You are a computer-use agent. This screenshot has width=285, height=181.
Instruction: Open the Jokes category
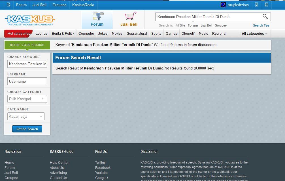pyautogui.click(x=103, y=34)
